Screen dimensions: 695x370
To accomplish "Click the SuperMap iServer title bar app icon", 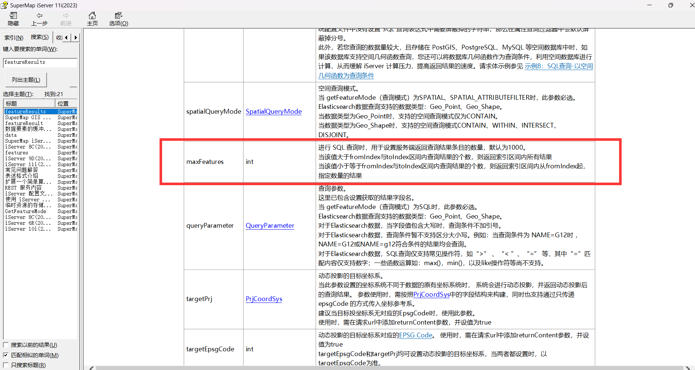I will point(4,5).
